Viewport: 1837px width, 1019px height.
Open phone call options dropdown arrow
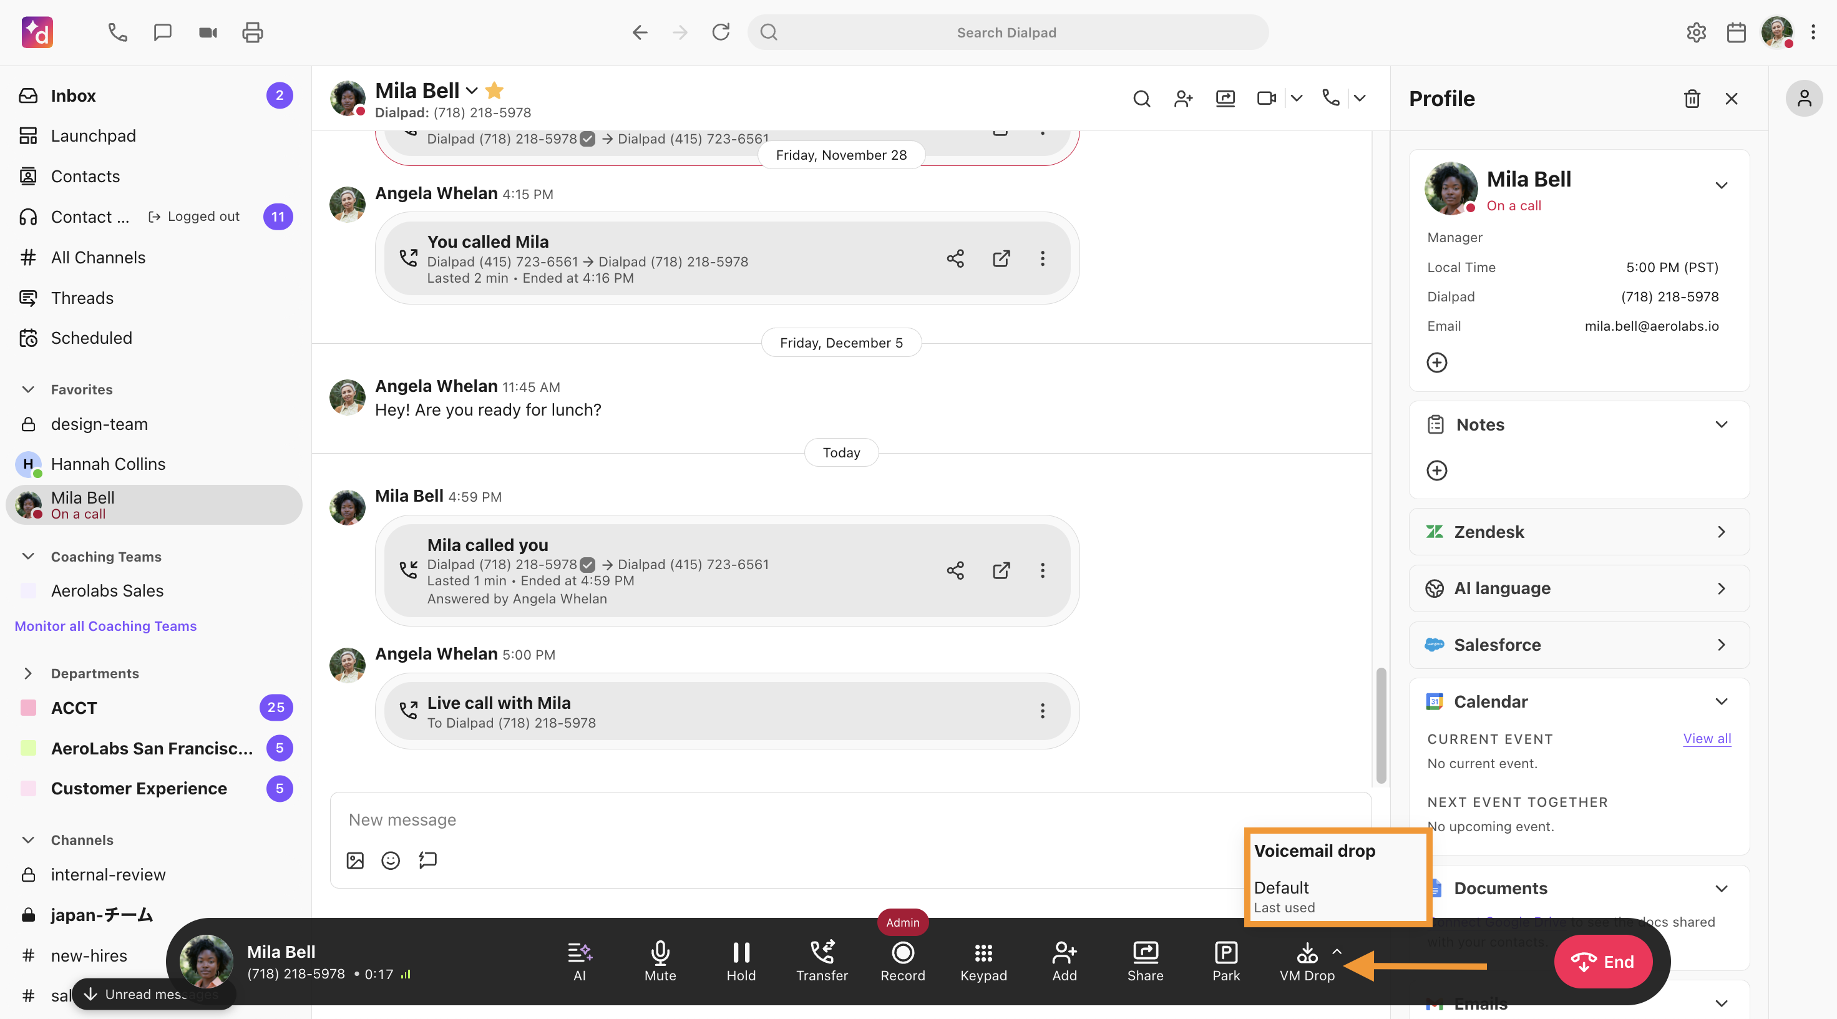pos(1360,99)
